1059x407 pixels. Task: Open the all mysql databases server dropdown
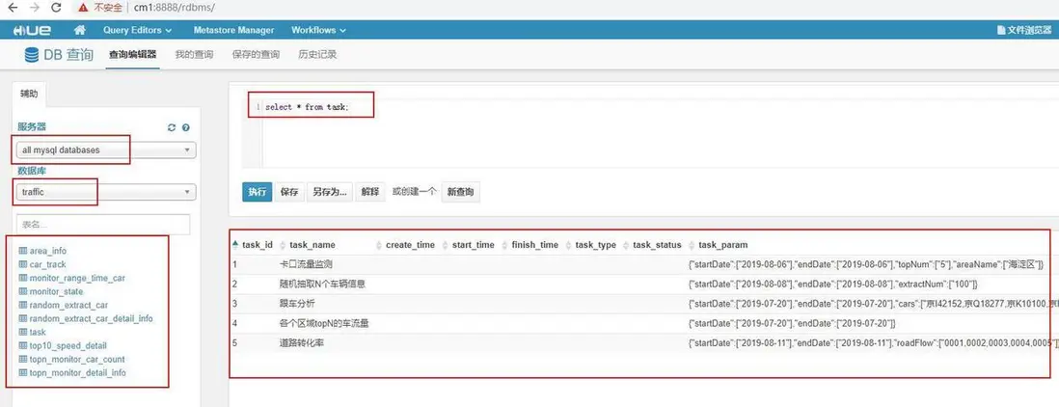coord(107,149)
